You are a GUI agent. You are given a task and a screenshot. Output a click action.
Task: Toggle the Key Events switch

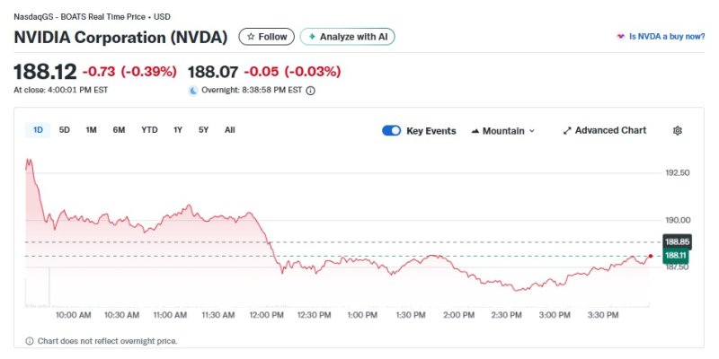point(391,130)
